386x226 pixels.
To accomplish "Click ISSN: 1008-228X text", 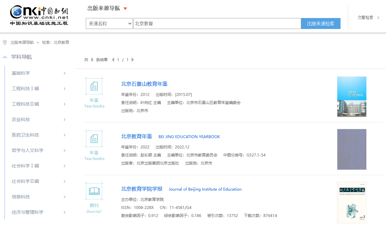I will click(137, 208).
